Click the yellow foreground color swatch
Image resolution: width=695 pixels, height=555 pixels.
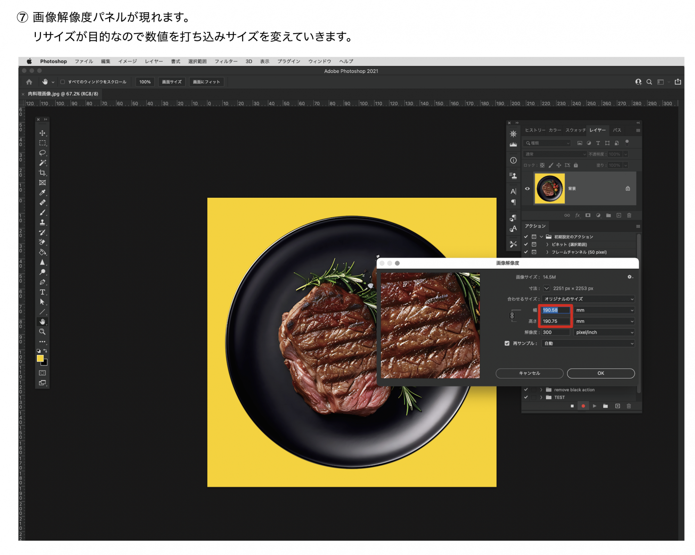click(x=40, y=358)
